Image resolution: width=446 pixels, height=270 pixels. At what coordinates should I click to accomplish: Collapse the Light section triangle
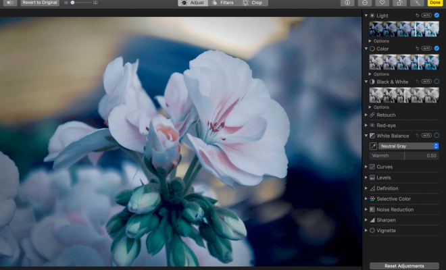[366, 16]
